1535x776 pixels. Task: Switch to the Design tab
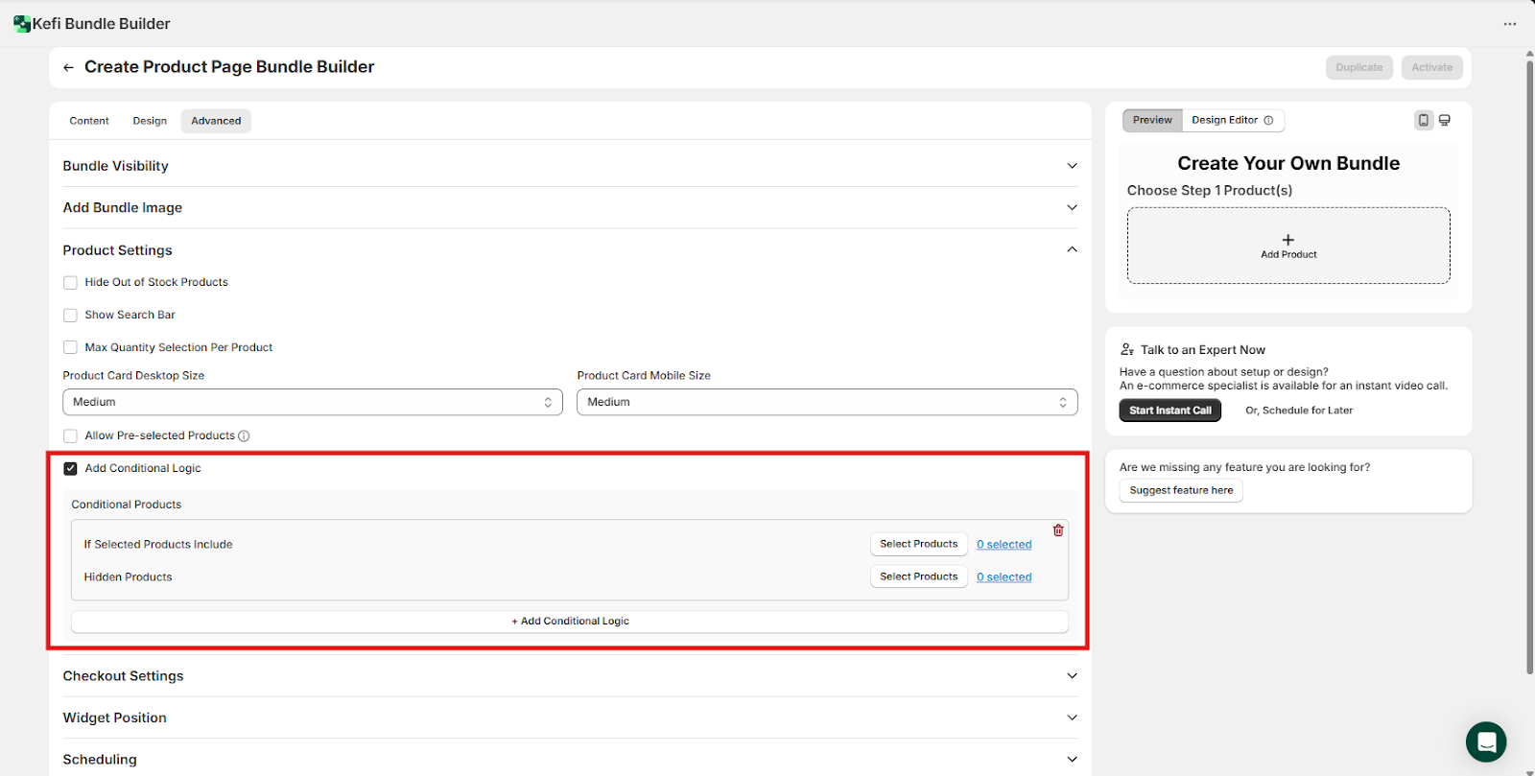150,121
